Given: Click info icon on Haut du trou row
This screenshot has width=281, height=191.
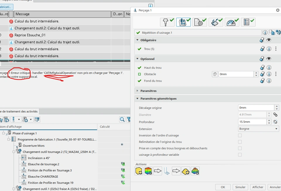Looking at the screenshot, I should pos(269,67).
